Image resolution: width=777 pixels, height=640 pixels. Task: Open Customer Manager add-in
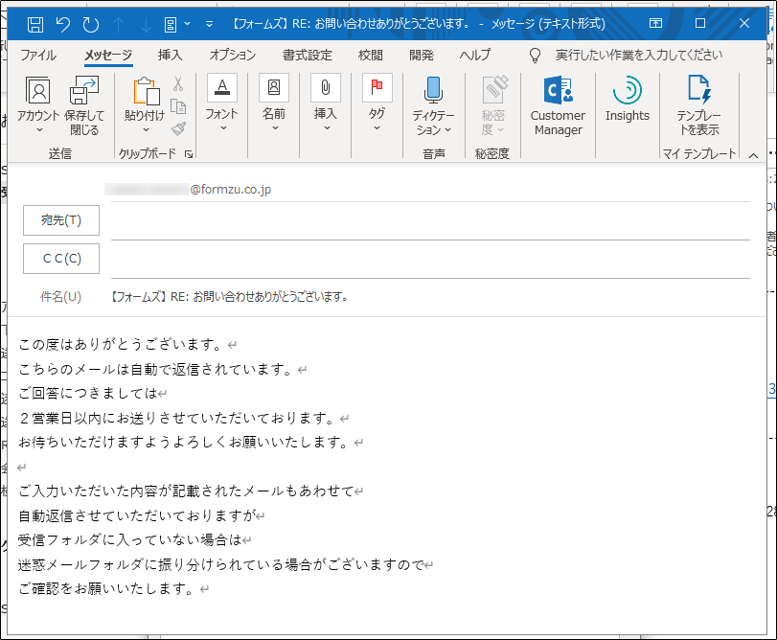point(558,105)
